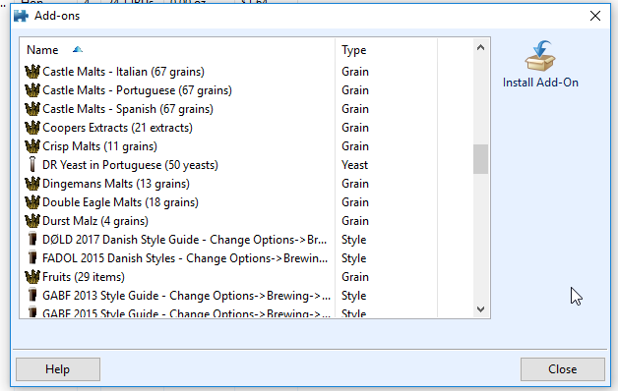The height and width of the screenshot is (391, 618).
Task: Click Grain type cell of Fruits row
Action: (355, 277)
